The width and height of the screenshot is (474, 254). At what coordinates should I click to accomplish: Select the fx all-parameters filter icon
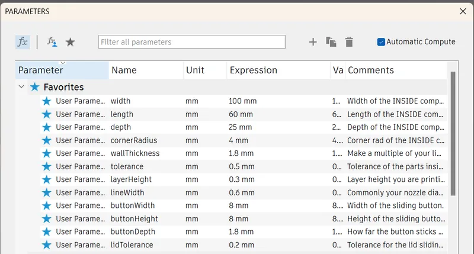23,41
